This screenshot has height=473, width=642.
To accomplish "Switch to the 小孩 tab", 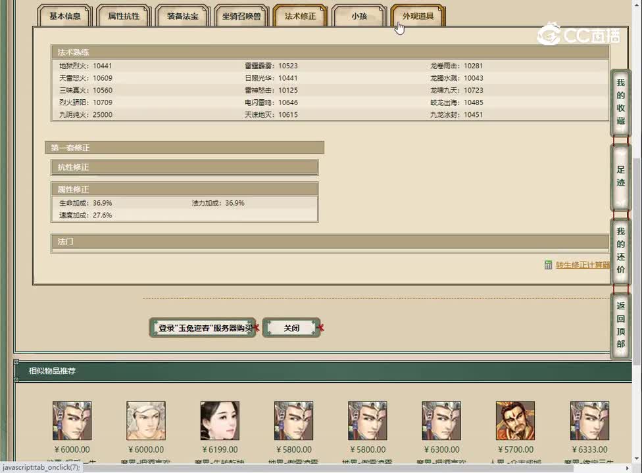I will [359, 16].
